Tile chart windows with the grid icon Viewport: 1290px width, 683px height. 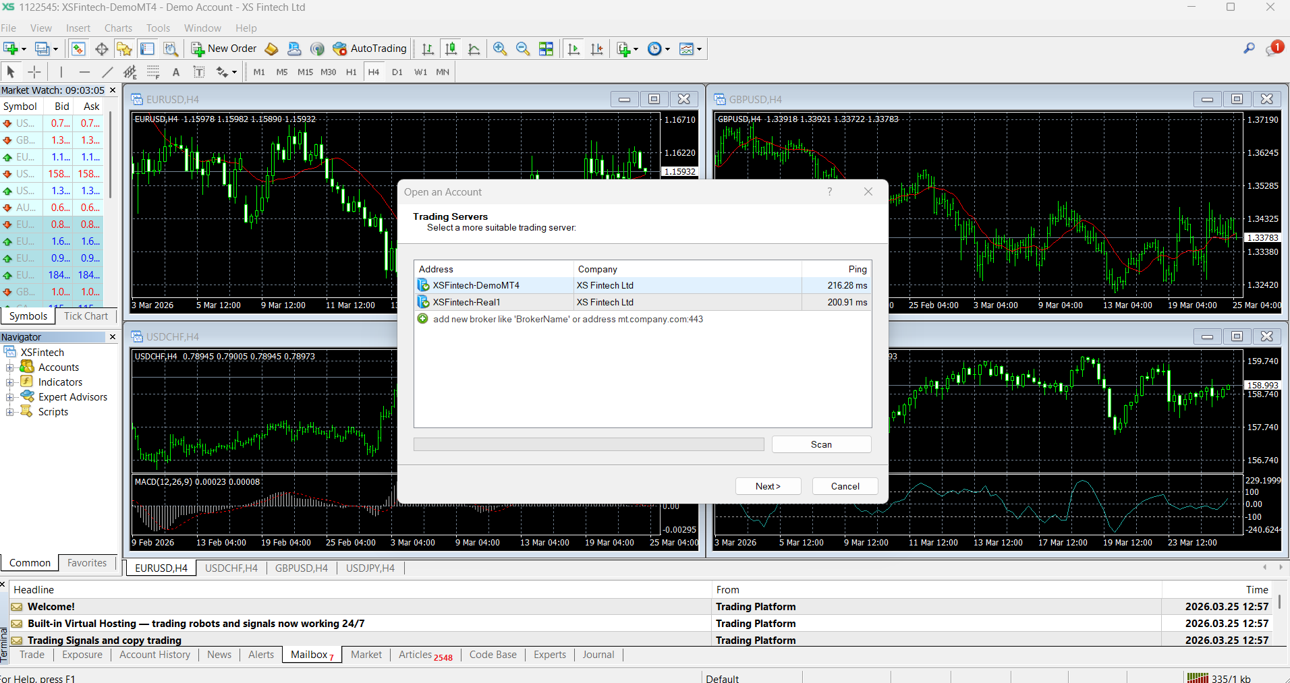point(546,49)
